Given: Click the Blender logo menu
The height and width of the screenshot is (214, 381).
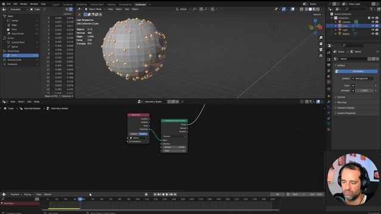Looking at the screenshot, I should click(x=3, y=4).
